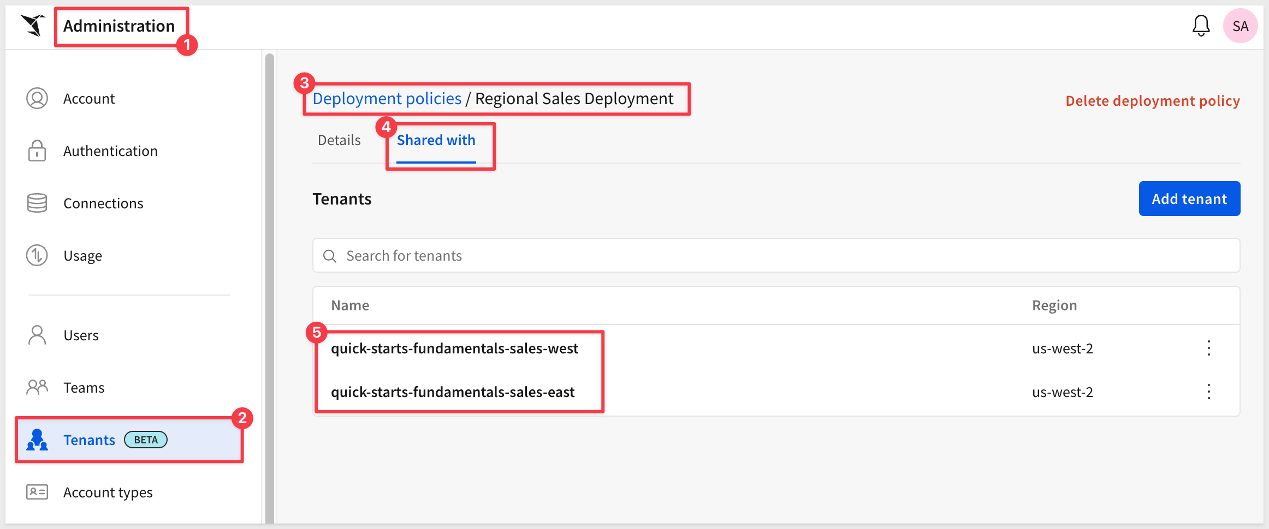The height and width of the screenshot is (529, 1269).
Task: Open the notifications bell
Action: (x=1201, y=26)
